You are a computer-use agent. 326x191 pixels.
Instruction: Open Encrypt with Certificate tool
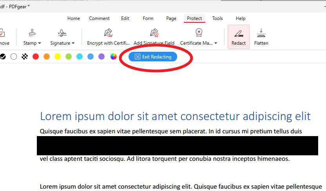[x=108, y=37]
